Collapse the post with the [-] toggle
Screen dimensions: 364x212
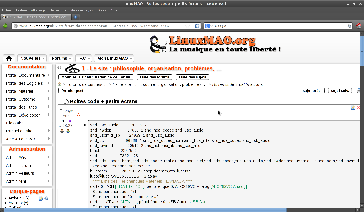coord(78,114)
